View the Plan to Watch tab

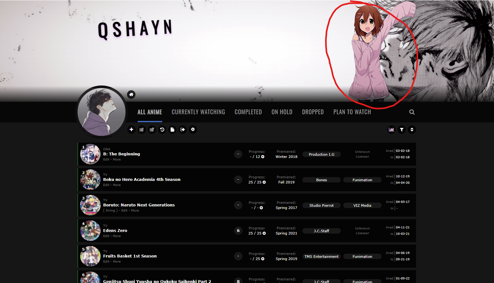pyautogui.click(x=352, y=112)
